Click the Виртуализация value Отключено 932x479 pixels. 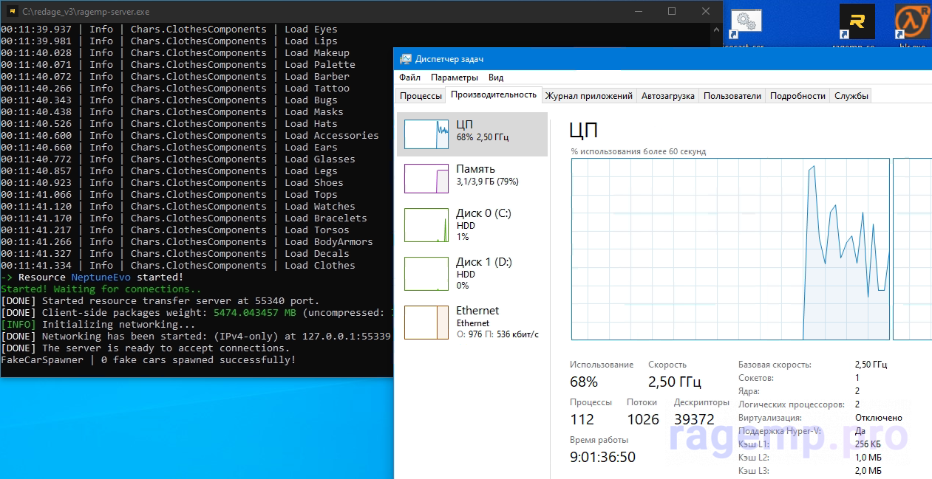tap(879, 418)
